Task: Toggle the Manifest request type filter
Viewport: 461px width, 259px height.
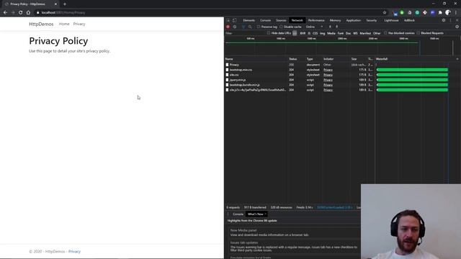Action: [365, 33]
